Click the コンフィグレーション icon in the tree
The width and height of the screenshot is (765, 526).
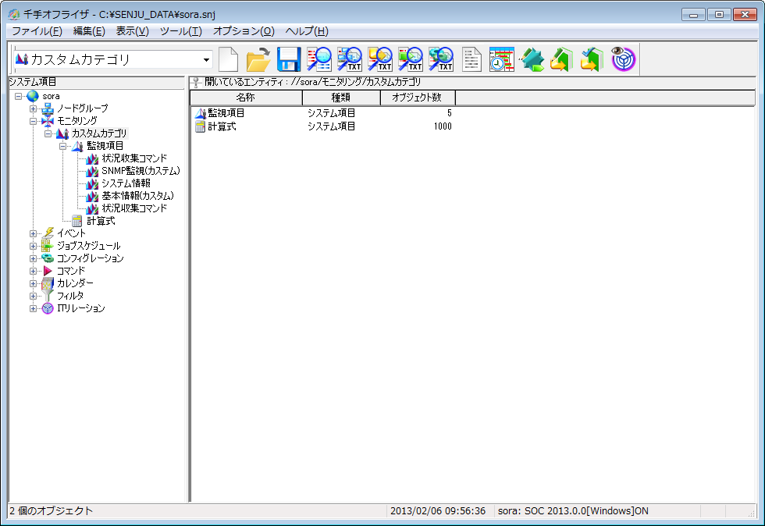point(48,258)
